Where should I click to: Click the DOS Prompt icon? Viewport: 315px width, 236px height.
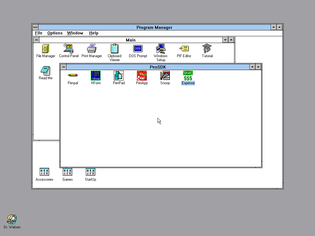(138, 49)
